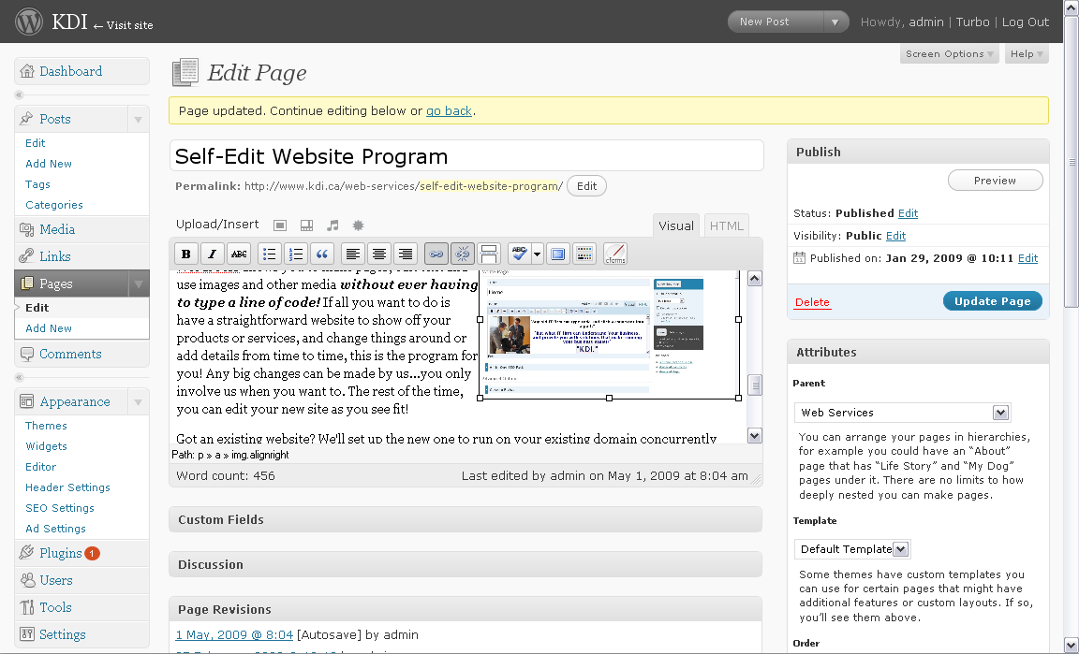The image size is (1079, 654).
Task: Click the Update Page button
Action: point(992,301)
